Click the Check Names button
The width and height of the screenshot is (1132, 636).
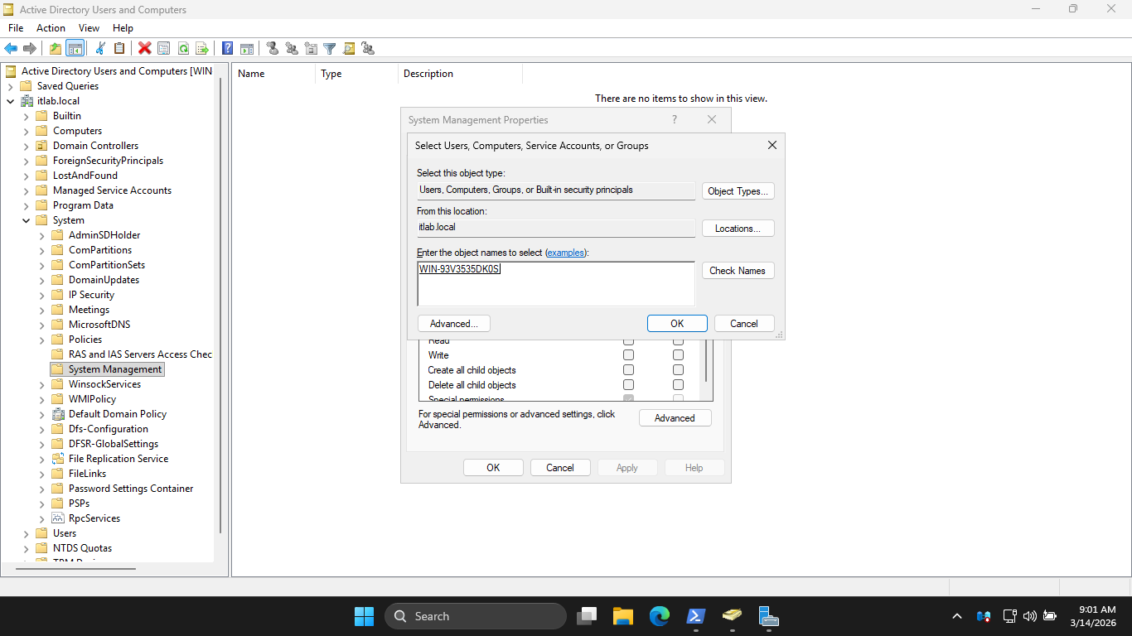(738, 271)
